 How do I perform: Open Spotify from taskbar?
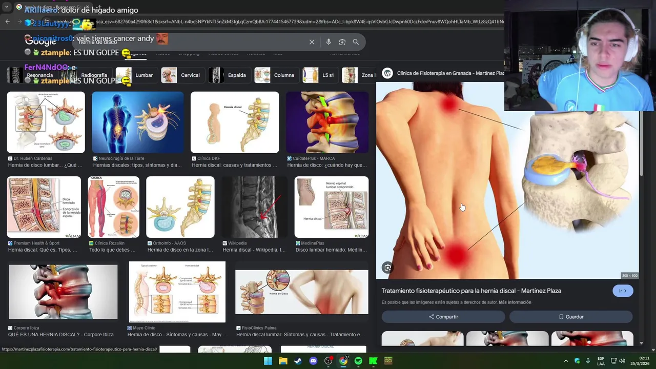coord(358,361)
